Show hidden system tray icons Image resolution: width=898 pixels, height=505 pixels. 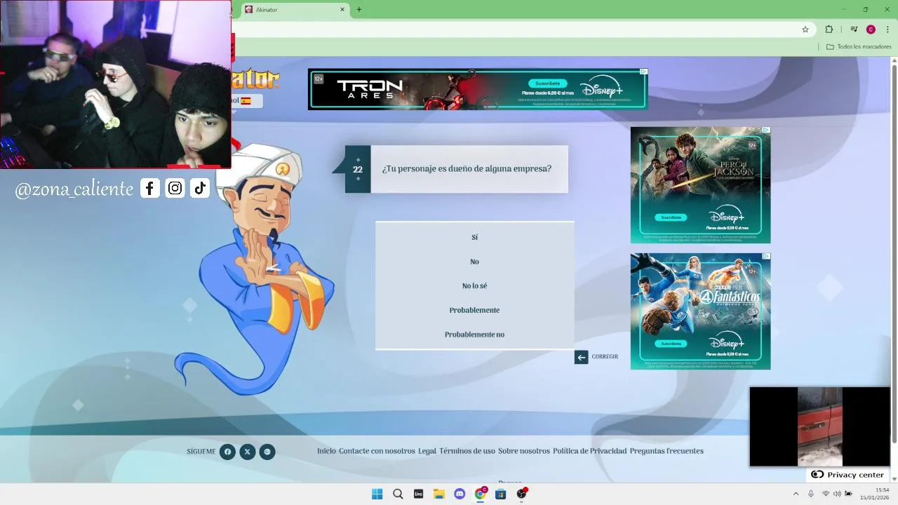(x=796, y=494)
